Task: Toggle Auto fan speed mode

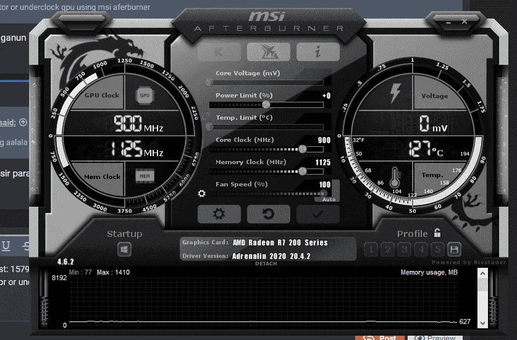Action: coord(329,199)
